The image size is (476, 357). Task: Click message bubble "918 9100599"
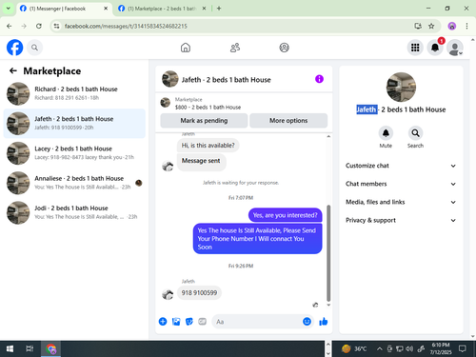[199, 292]
